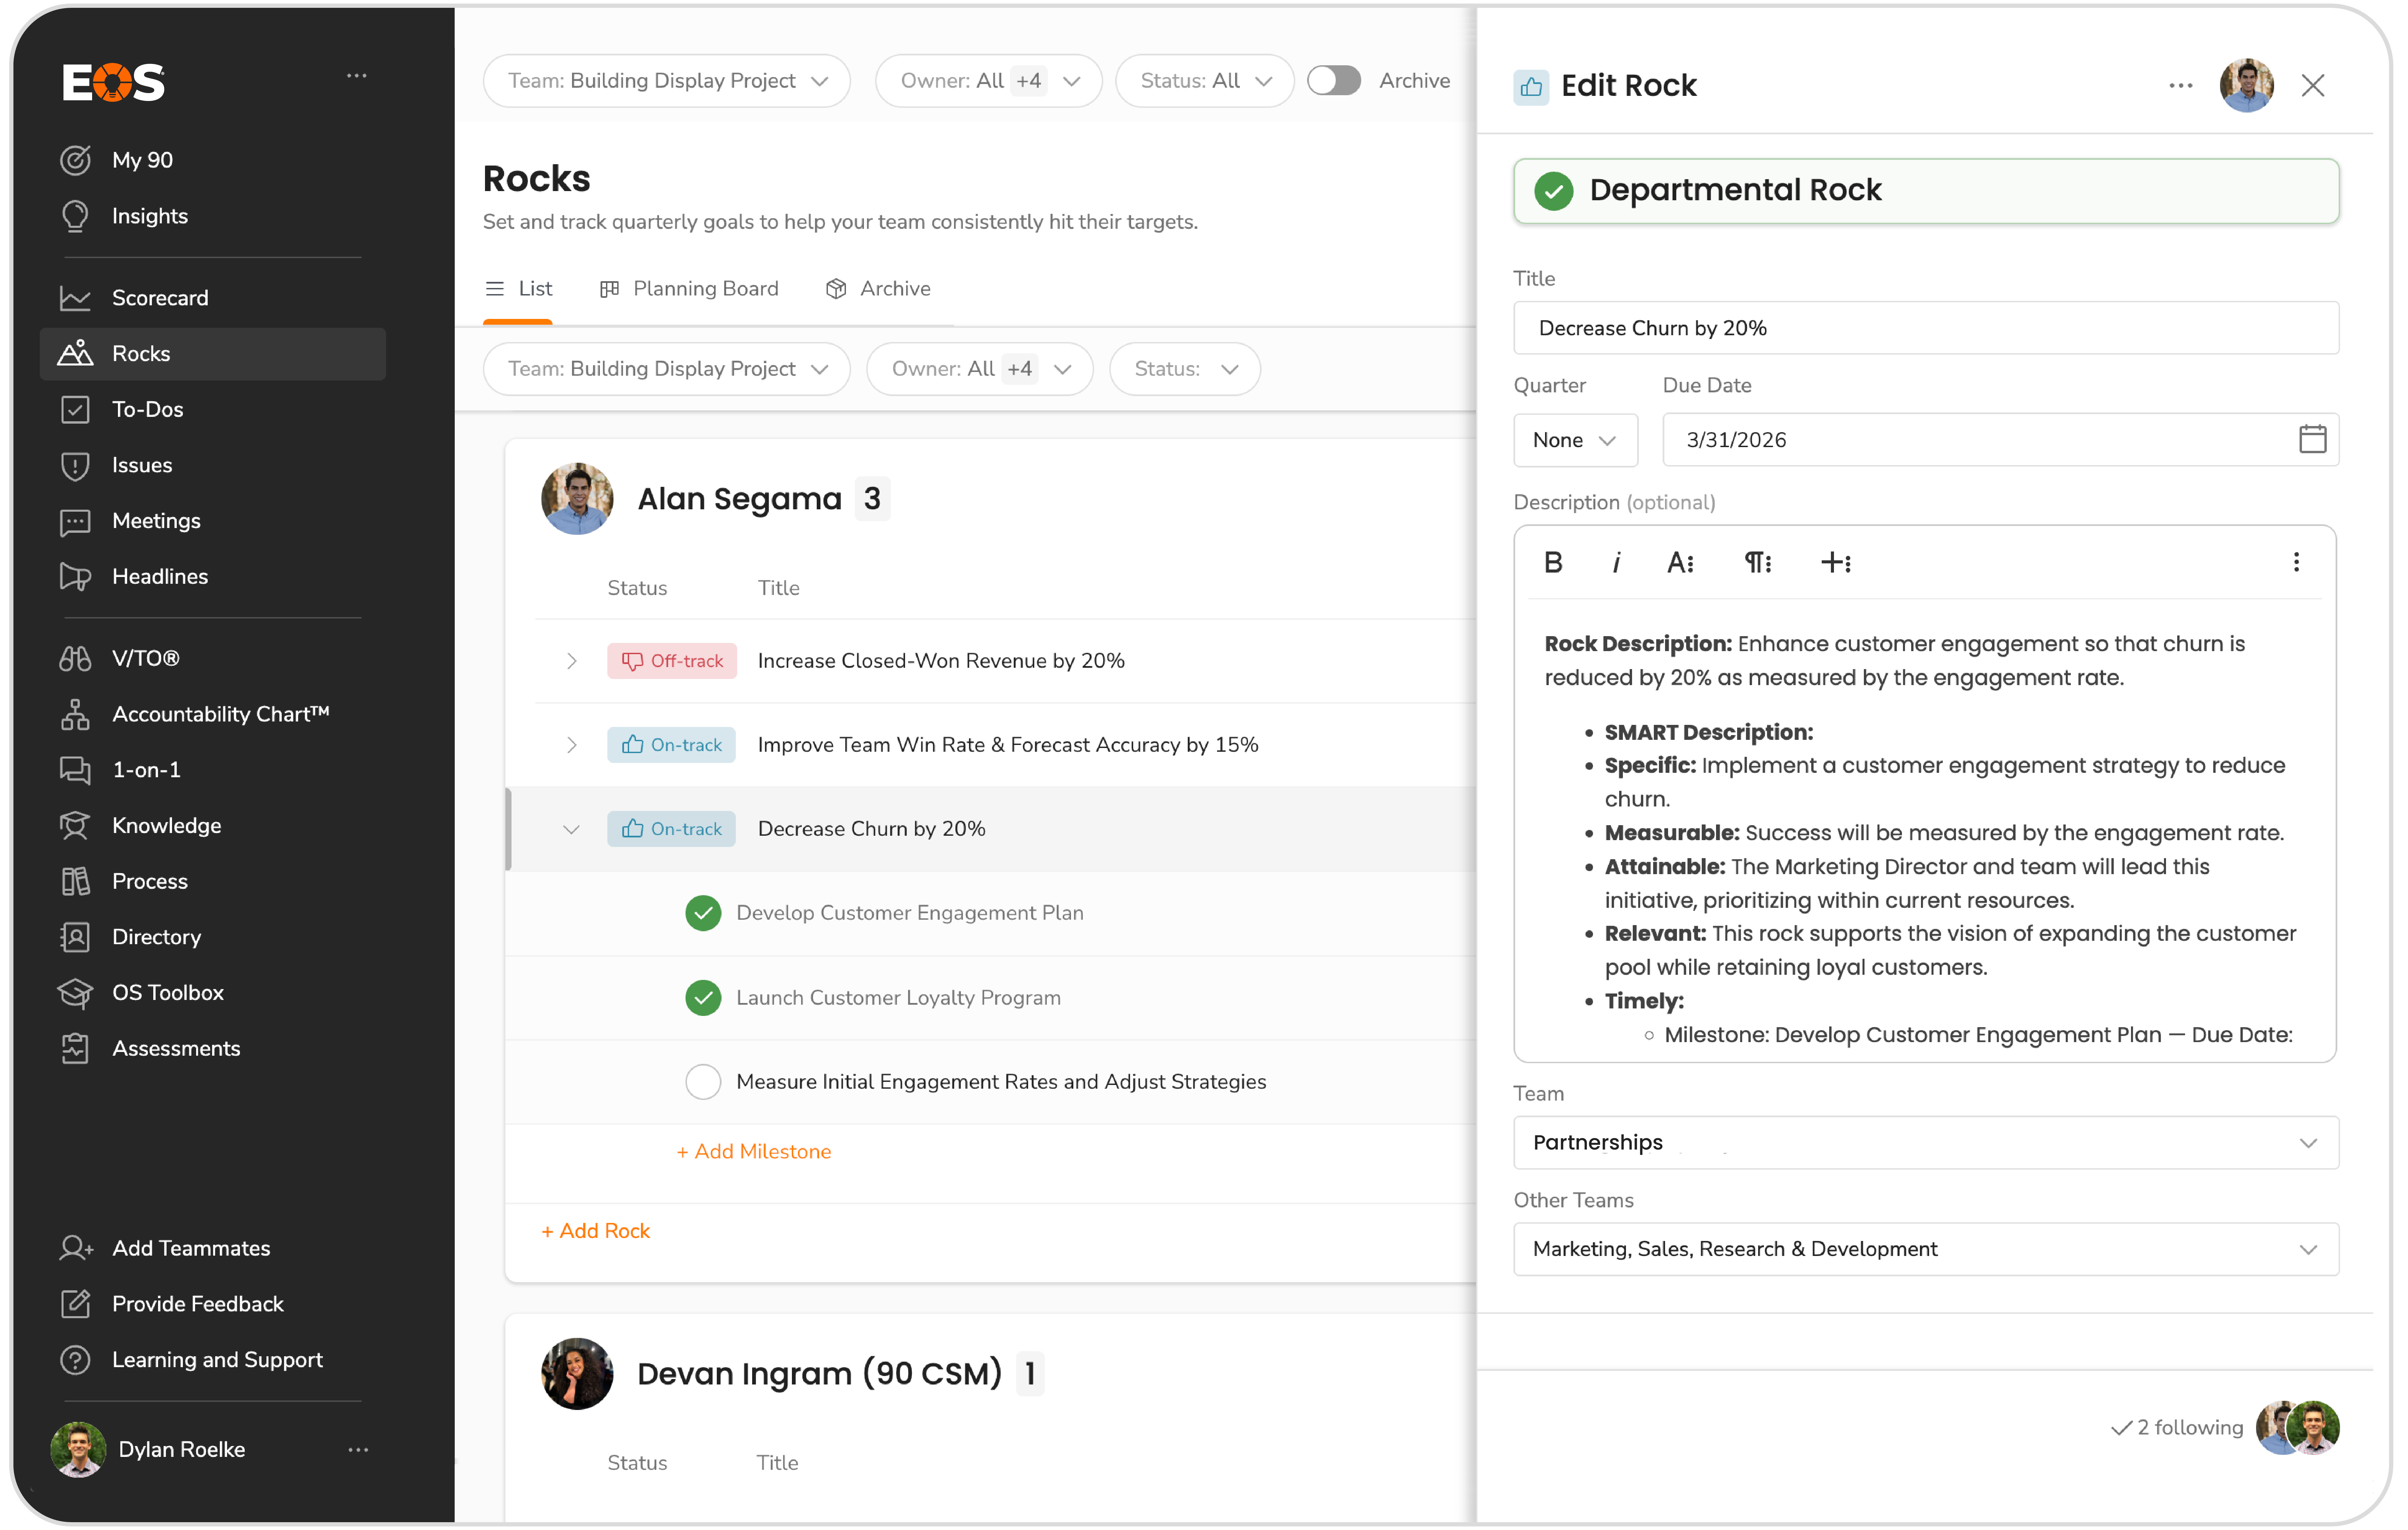This screenshot has height=1530, width=2408.
Task: Open the Accountability Chart sidebar item
Action: click(x=220, y=713)
